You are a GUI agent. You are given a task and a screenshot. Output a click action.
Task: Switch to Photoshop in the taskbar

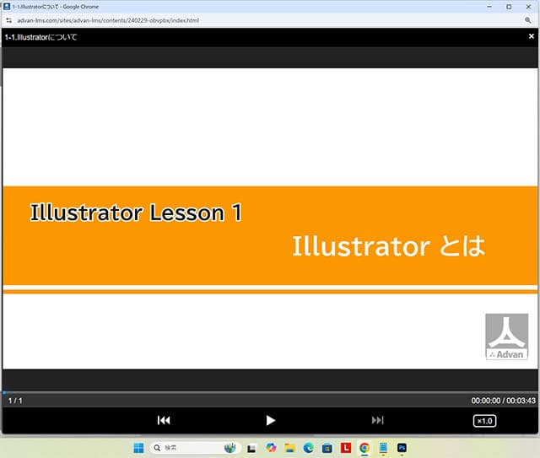pos(402,448)
